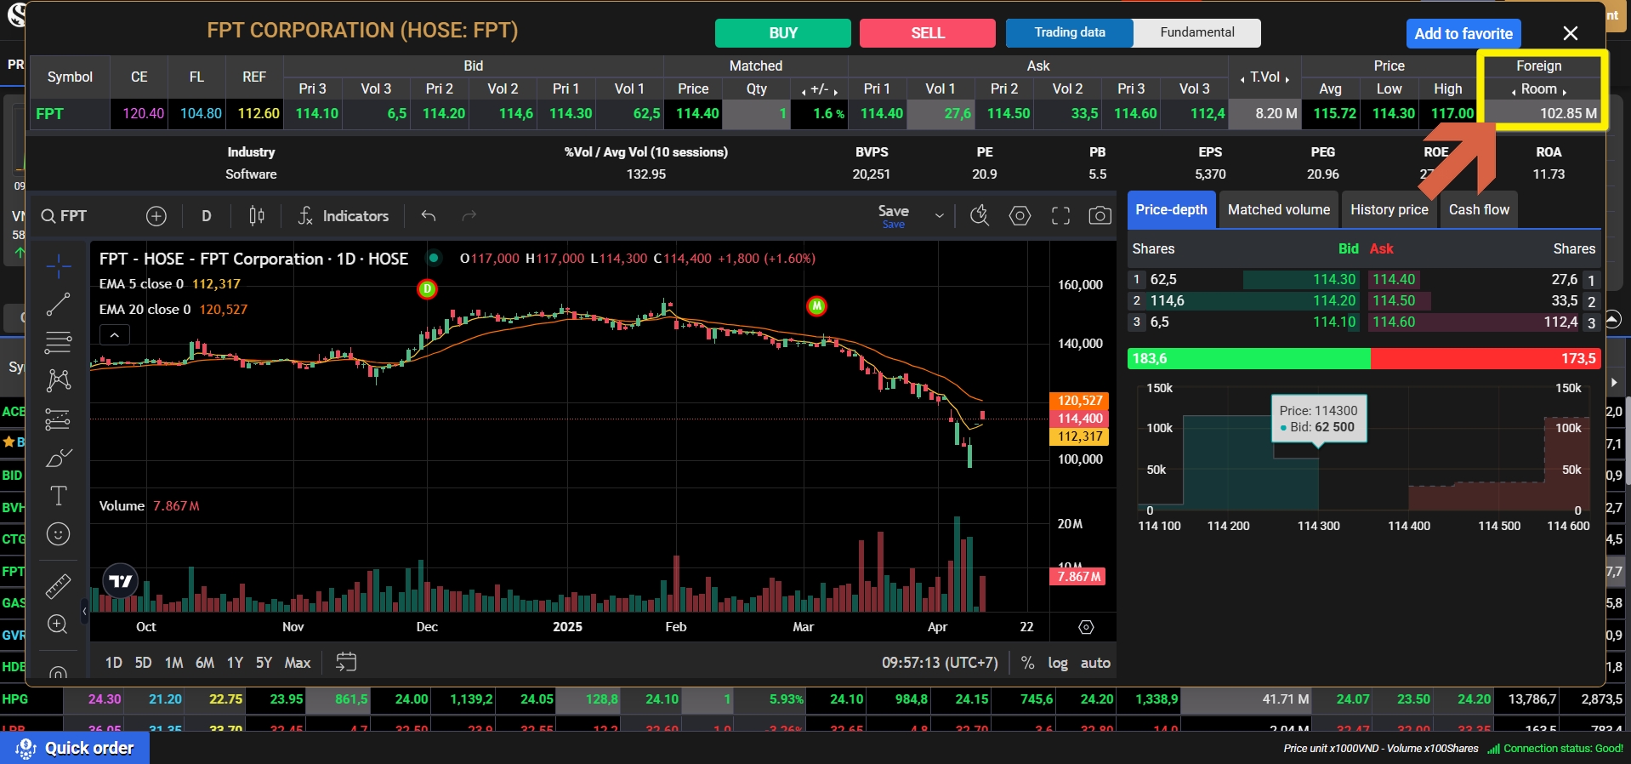Redo the chart action
Screen dimensions: 1631x764
[x=469, y=216]
